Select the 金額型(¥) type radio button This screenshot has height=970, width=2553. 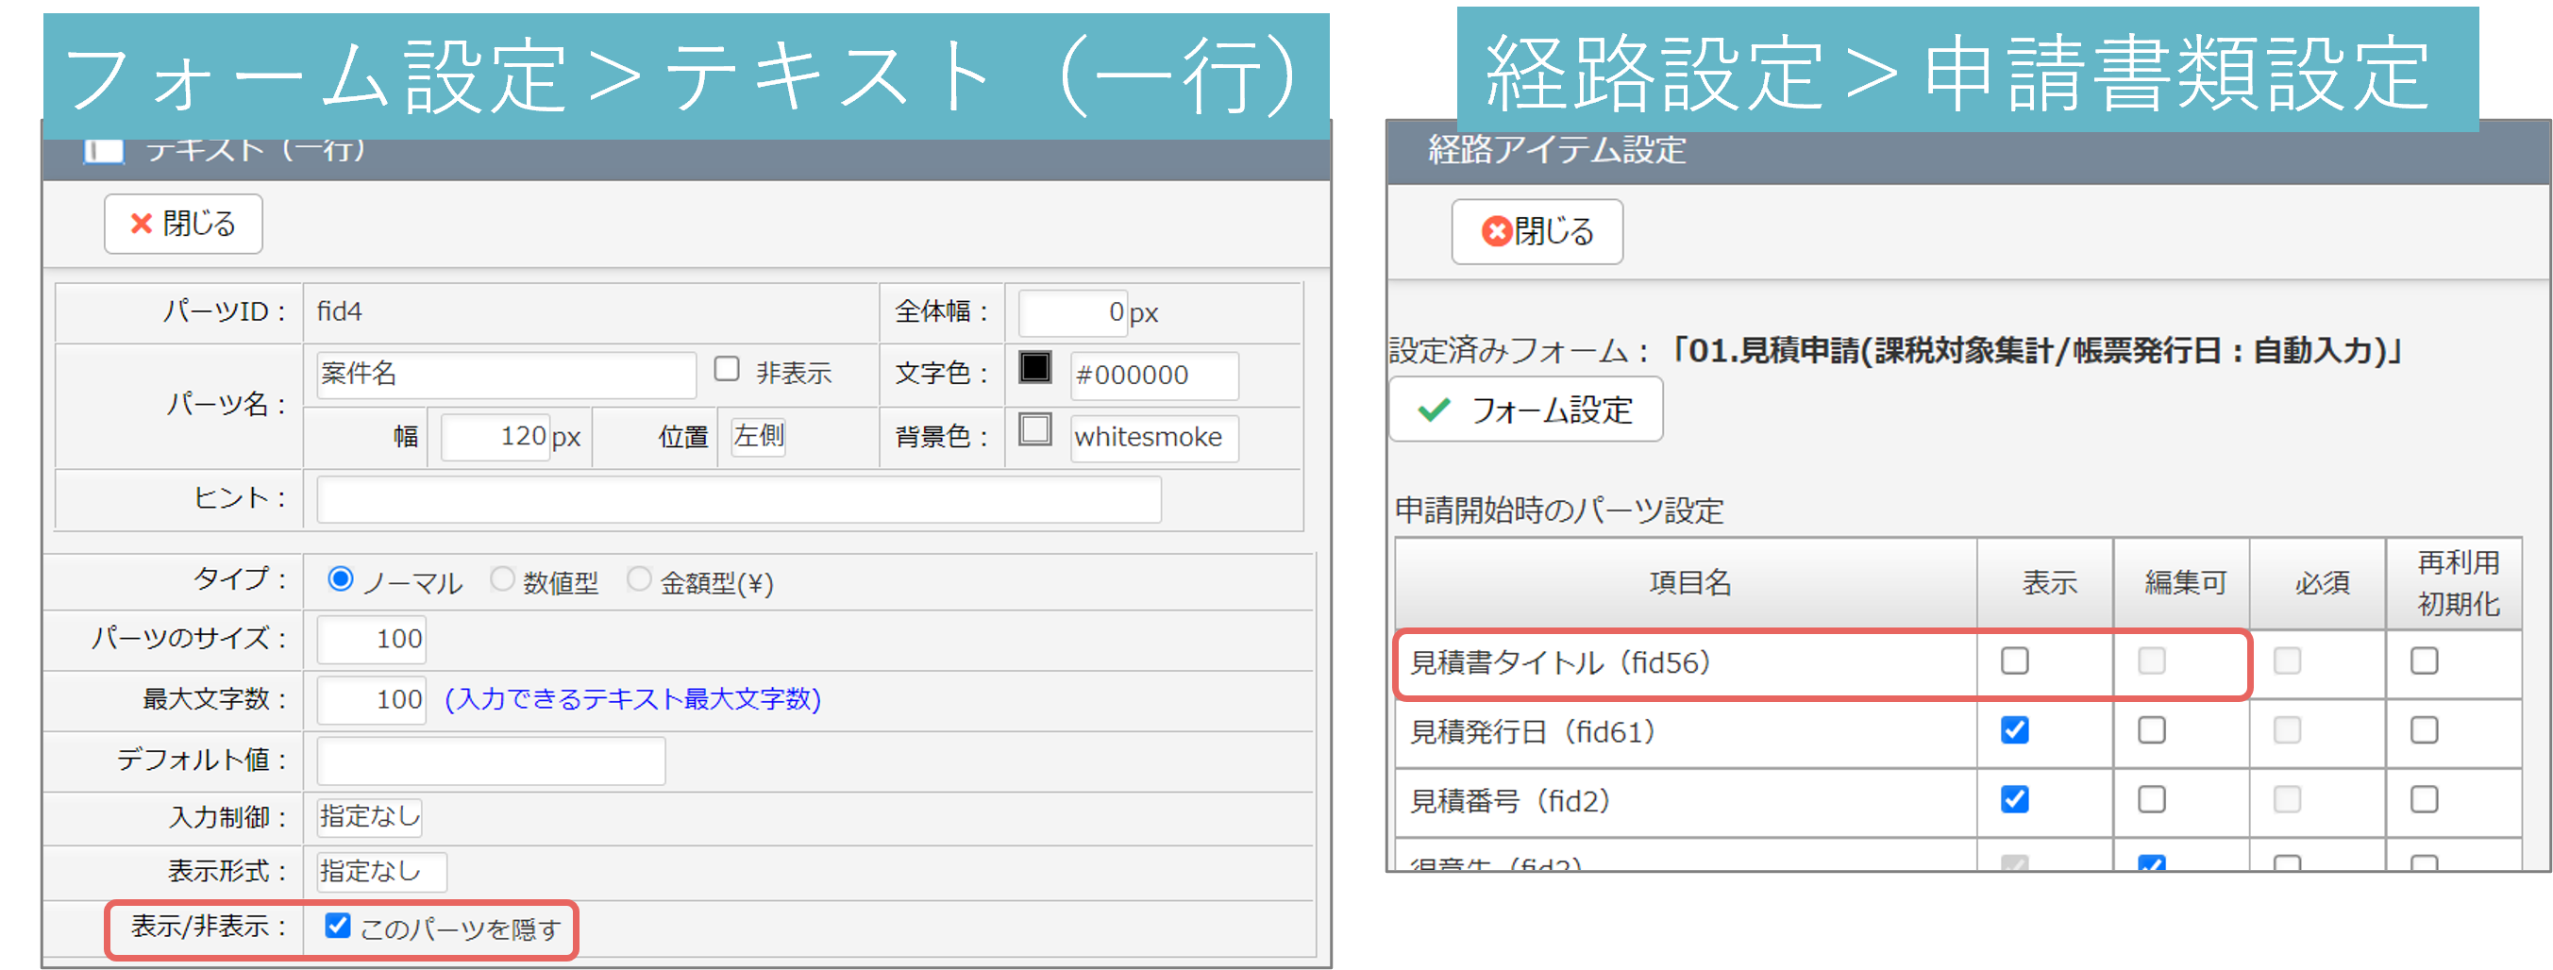639,579
